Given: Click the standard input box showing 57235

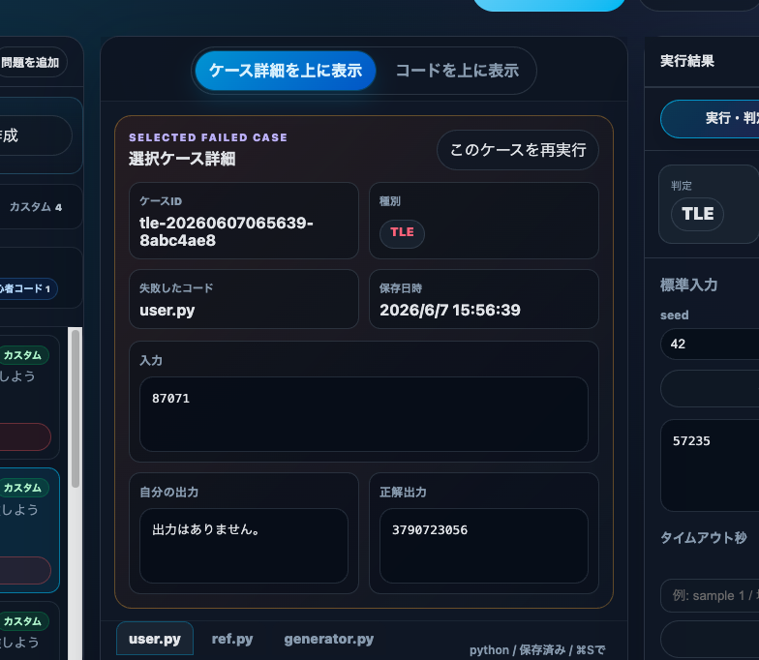Looking at the screenshot, I should click(710, 465).
